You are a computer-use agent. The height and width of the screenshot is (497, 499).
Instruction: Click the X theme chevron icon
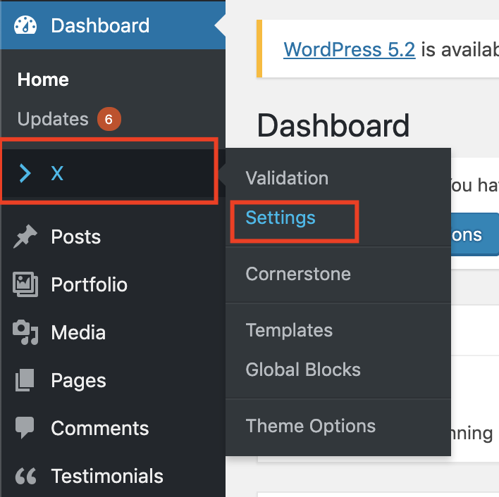click(x=26, y=173)
